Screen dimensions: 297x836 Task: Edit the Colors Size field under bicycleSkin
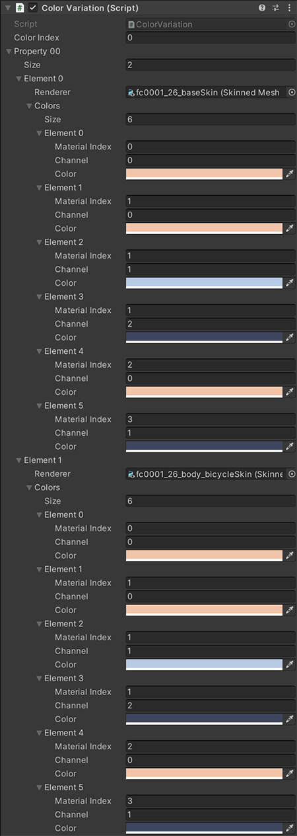click(x=211, y=501)
